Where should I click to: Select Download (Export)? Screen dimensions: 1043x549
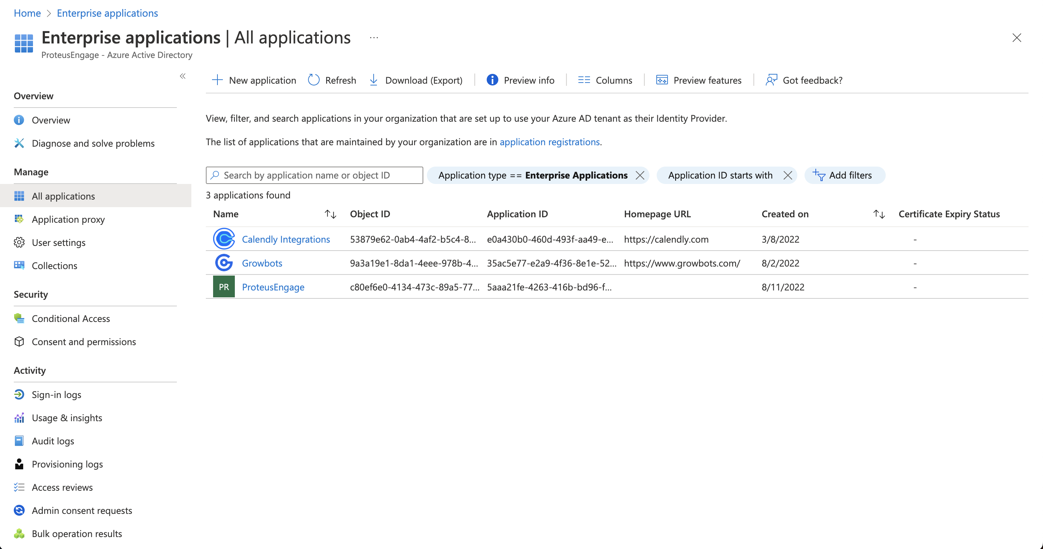[x=416, y=80]
